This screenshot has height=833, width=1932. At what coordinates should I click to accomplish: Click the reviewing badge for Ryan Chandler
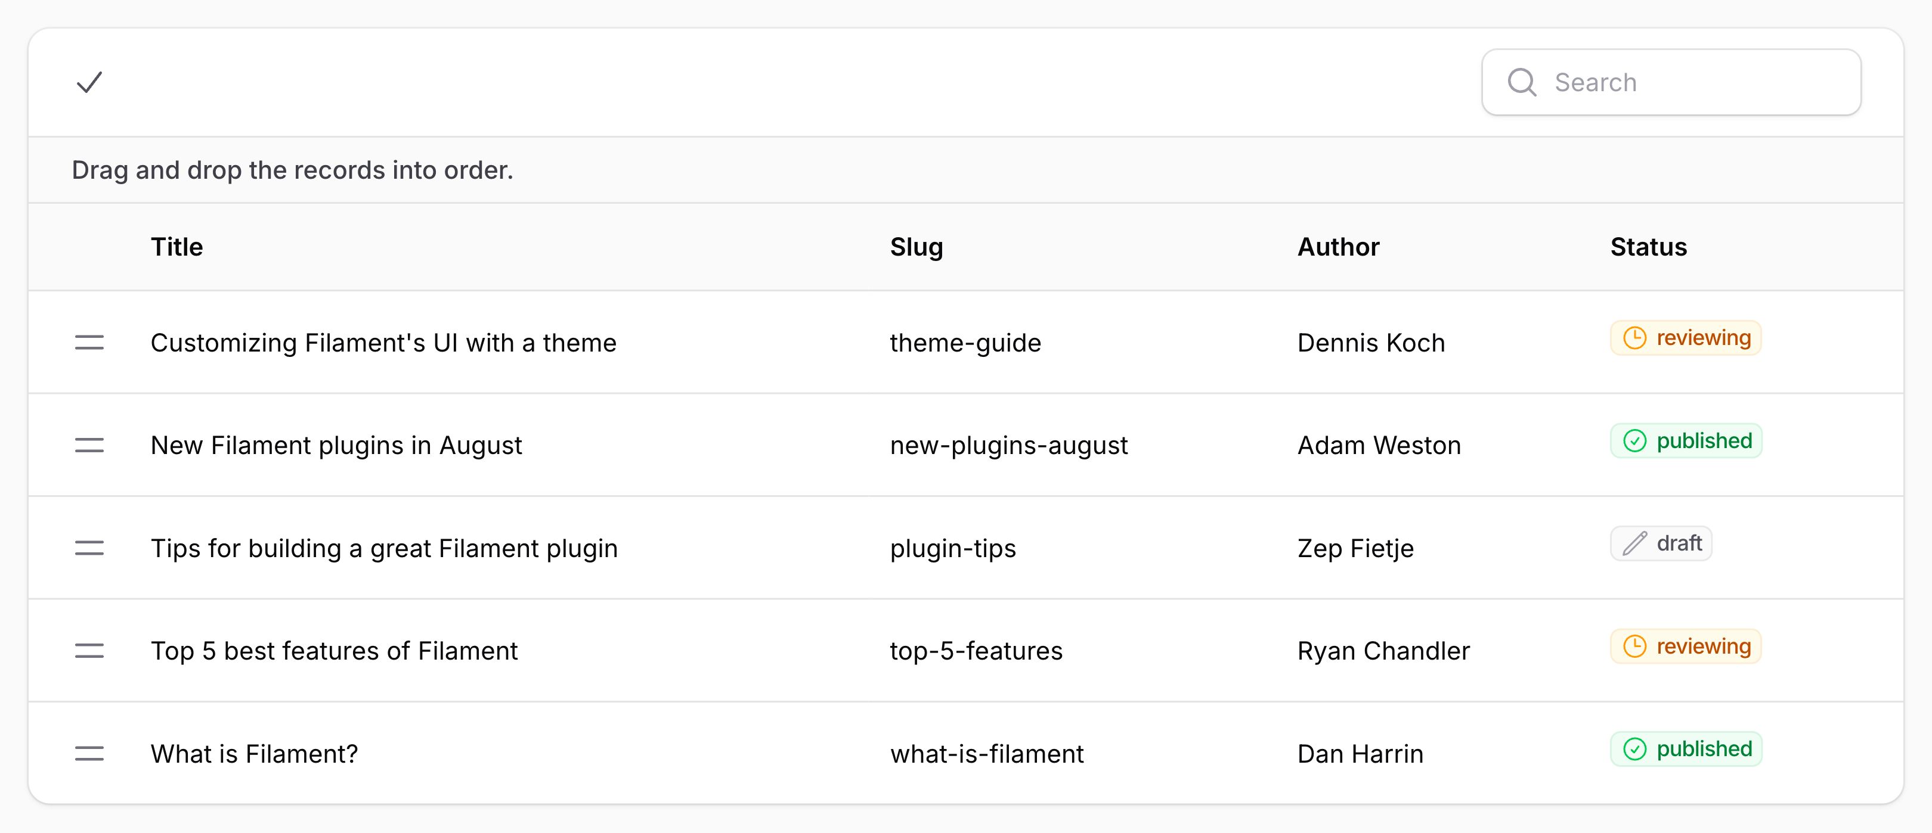click(x=1685, y=646)
